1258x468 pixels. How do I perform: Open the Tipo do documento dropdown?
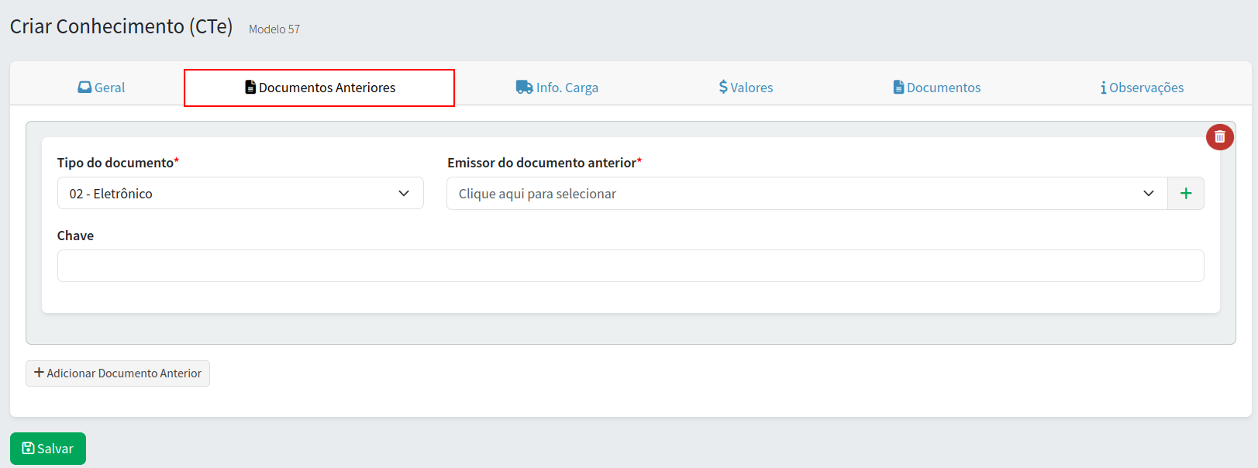pyautogui.click(x=240, y=194)
